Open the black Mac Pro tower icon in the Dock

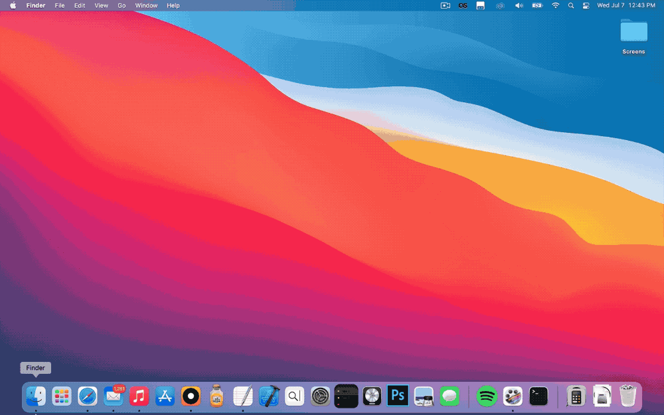coord(347,396)
